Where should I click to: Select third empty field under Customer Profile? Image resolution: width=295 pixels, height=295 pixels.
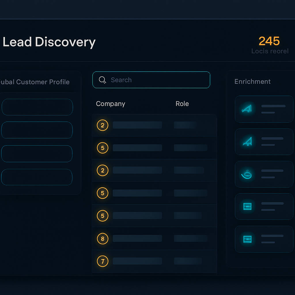(x=37, y=154)
